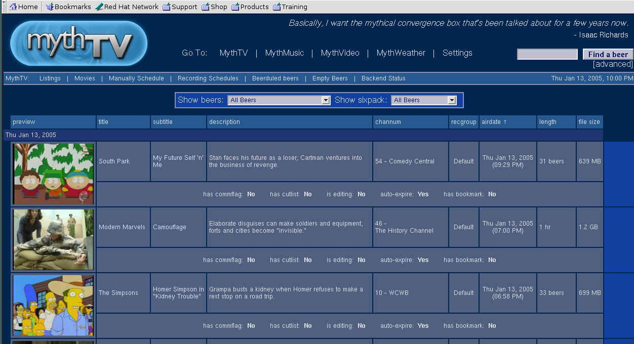Open the South Park preview thumbnail
The width and height of the screenshot is (634, 344).
[53, 174]
